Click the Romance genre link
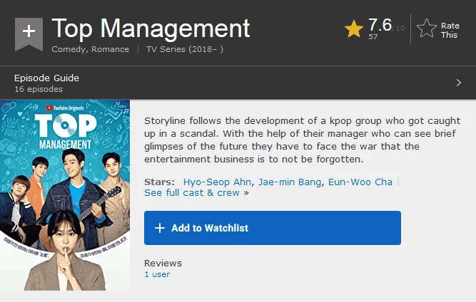Image resolution: width=476 pixels, height=302 pixels. [x=110, y=49]
